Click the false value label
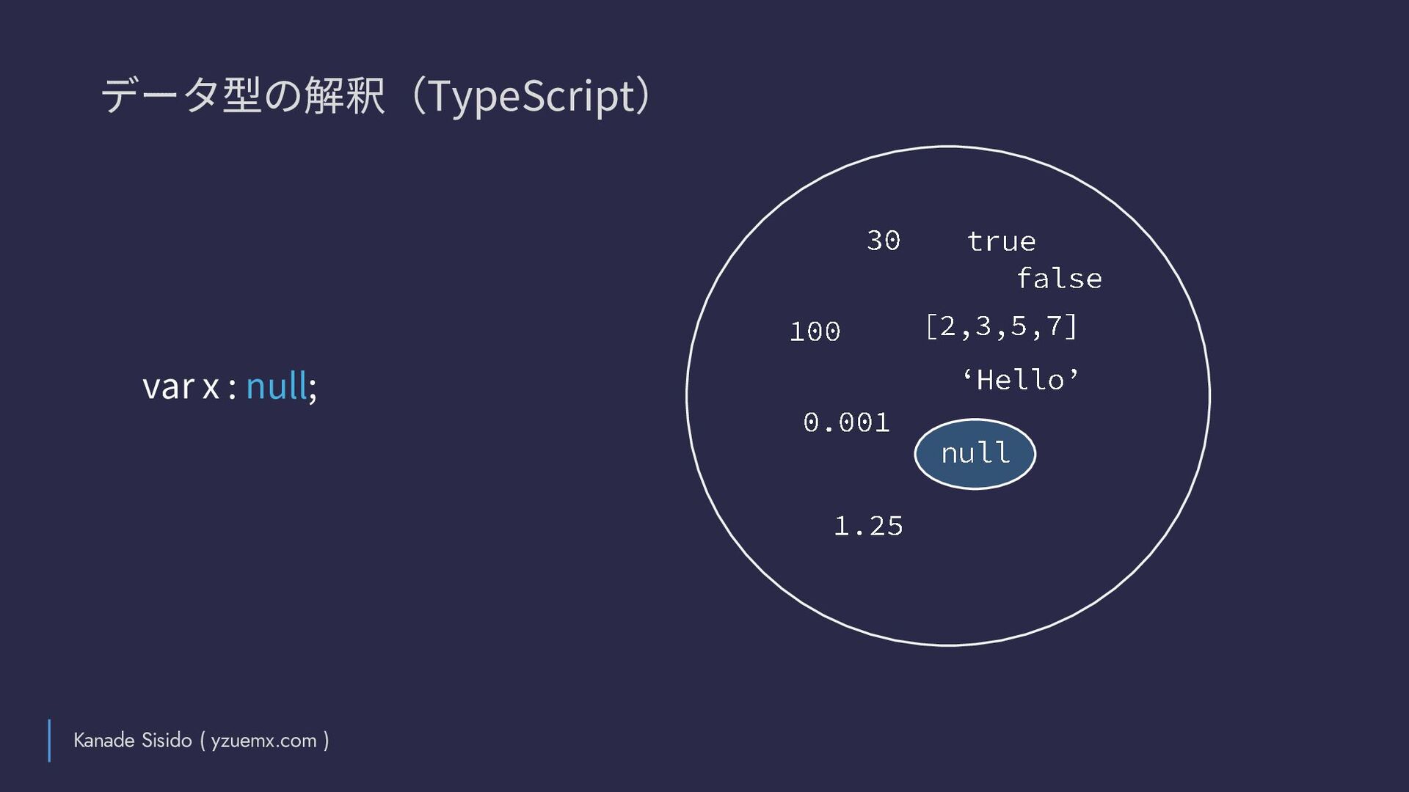 1059,279
